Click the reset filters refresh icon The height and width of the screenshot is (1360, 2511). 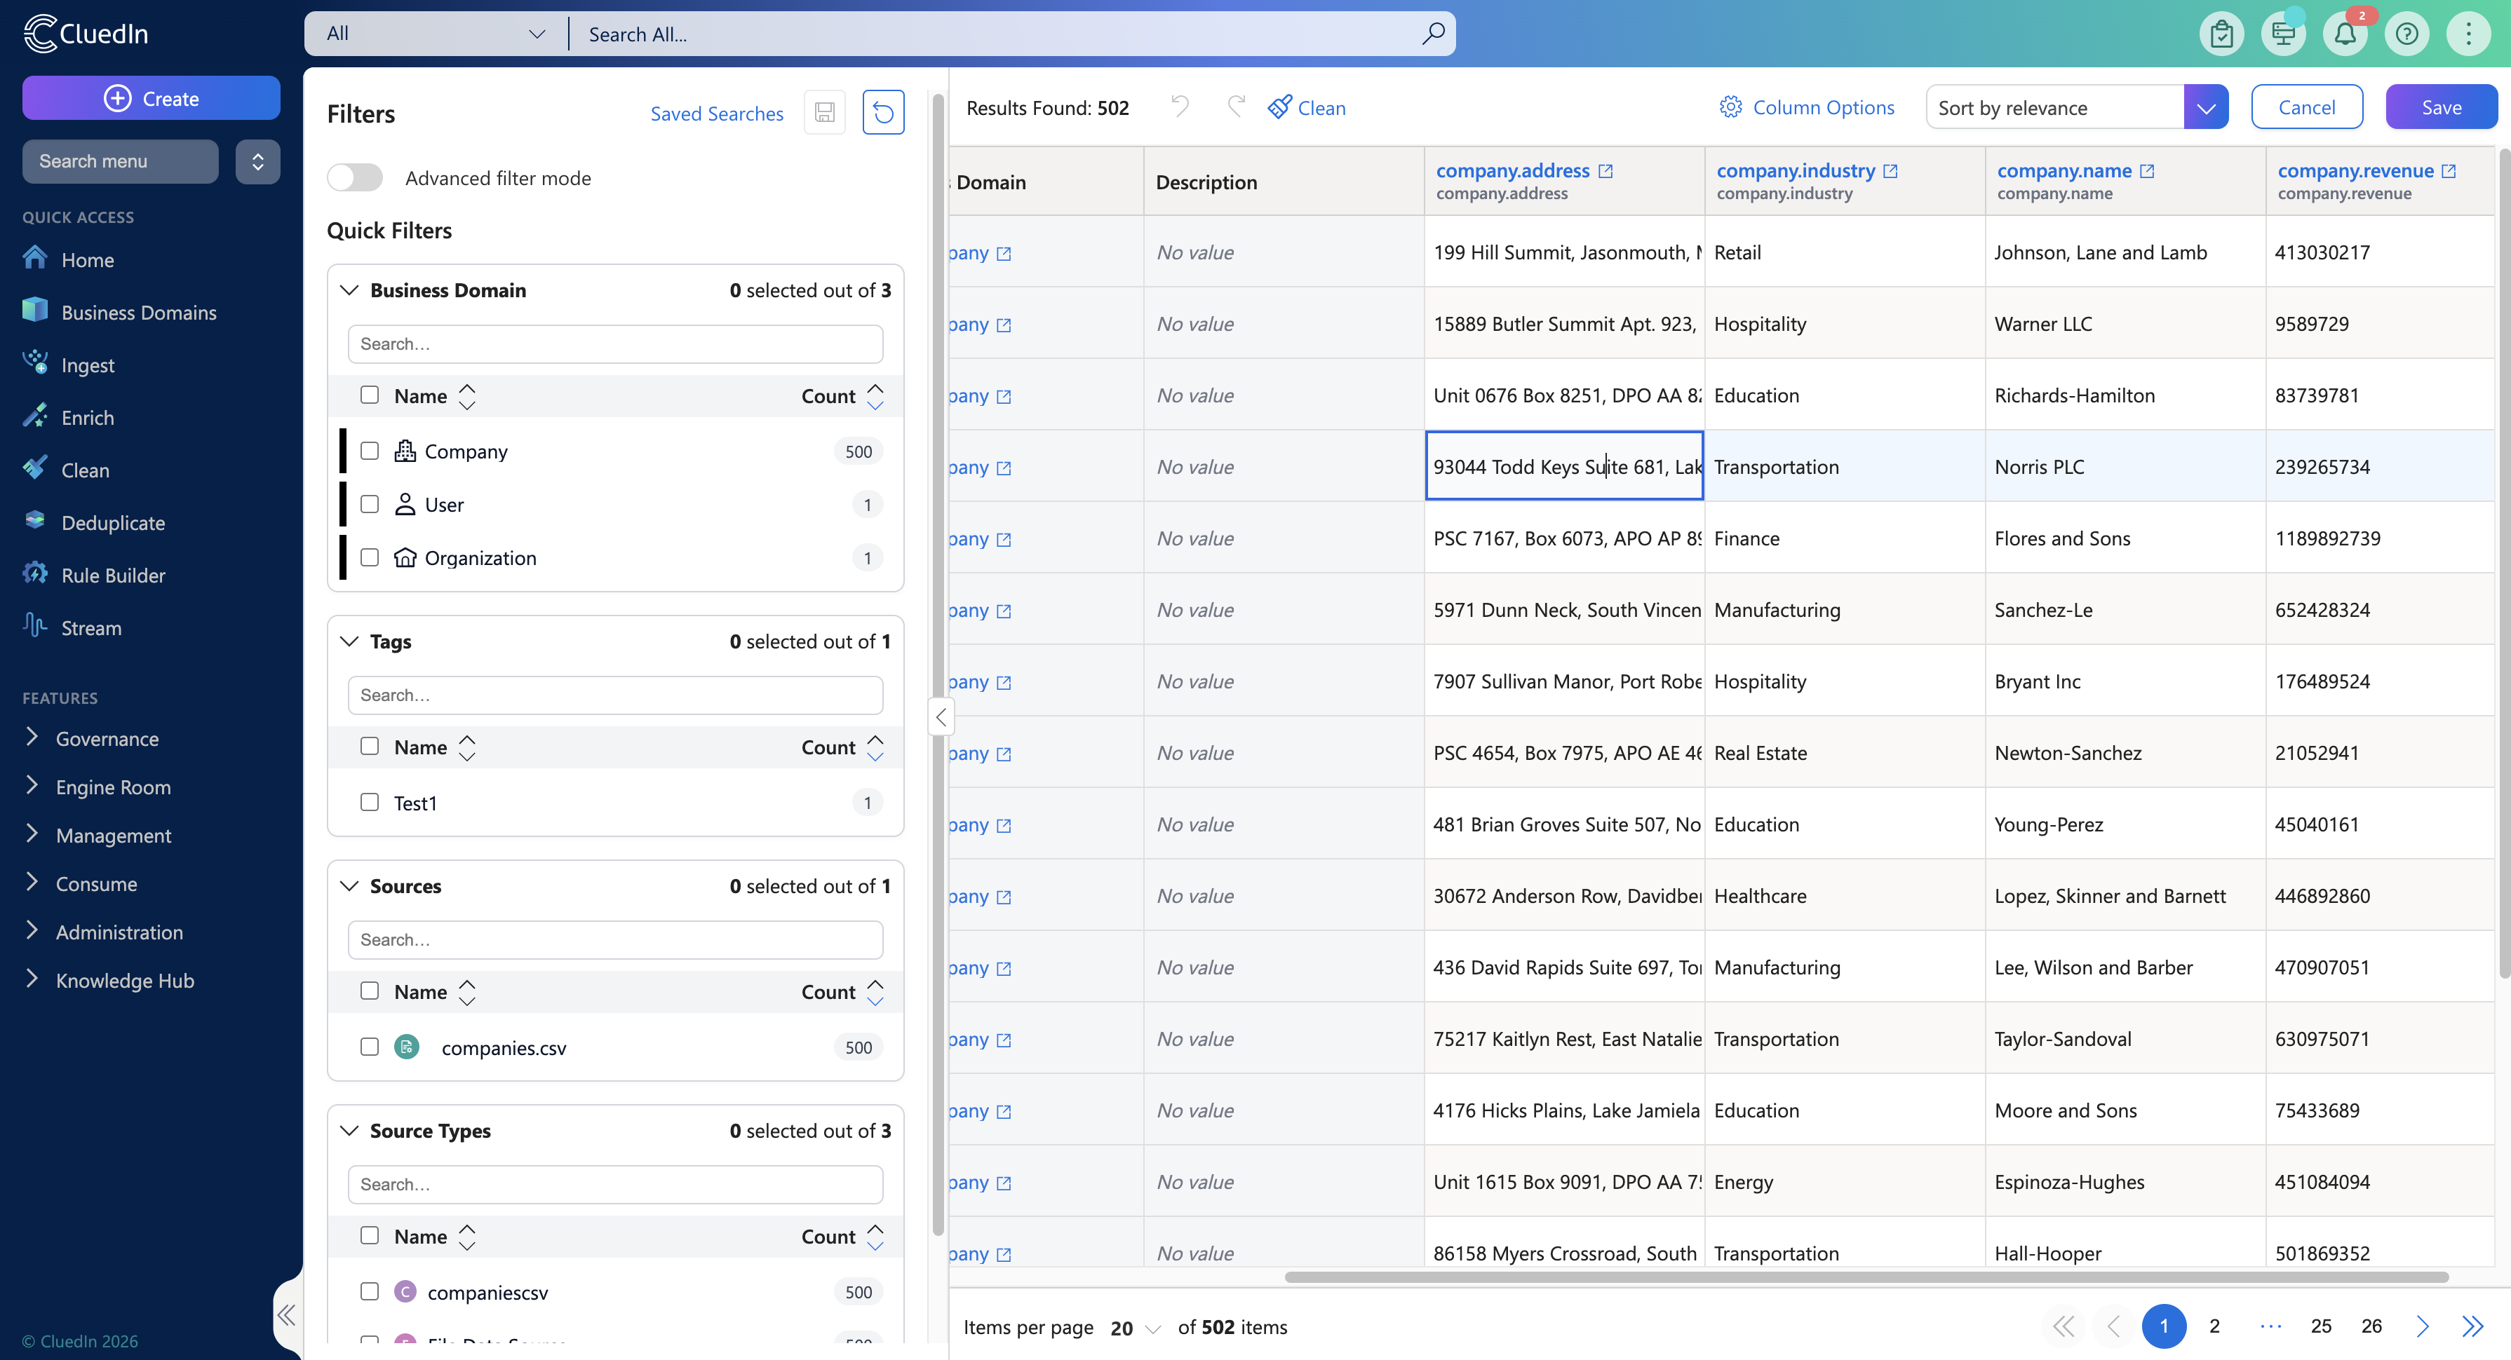[883, 113]
